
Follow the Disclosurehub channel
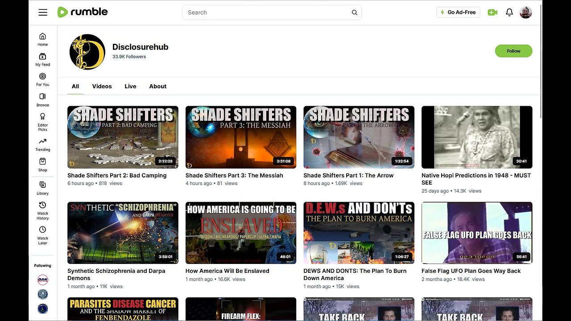click(x=513, y=51)
